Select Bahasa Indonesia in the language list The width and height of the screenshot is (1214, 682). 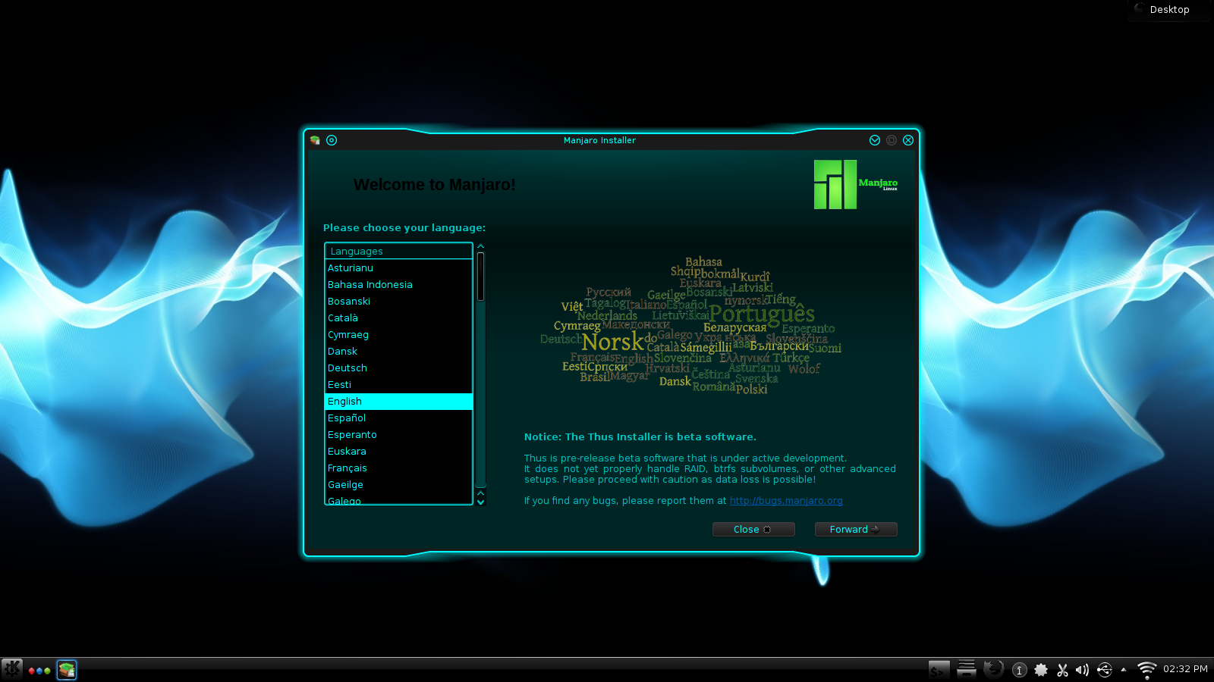click(398, 285)
